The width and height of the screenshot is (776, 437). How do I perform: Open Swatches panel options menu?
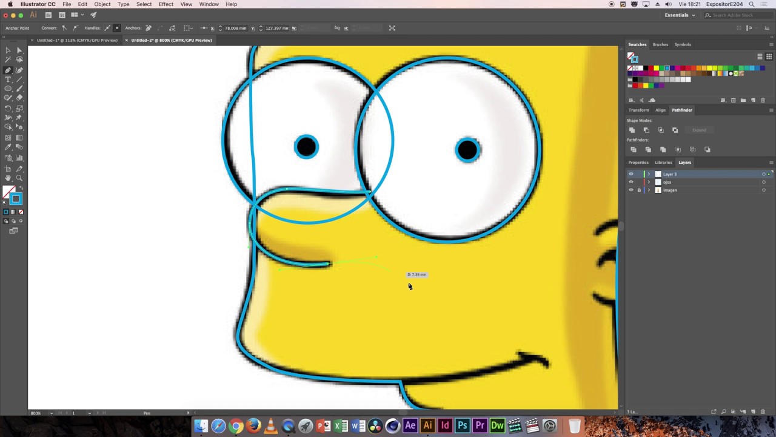771,44
